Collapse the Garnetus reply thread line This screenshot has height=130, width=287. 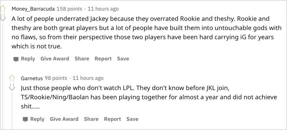point(12,111)
